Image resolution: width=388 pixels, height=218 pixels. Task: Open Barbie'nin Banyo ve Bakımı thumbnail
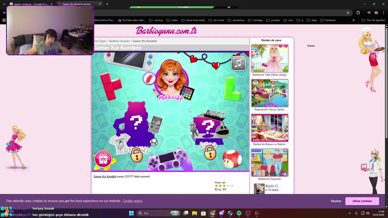pos(270,128)
